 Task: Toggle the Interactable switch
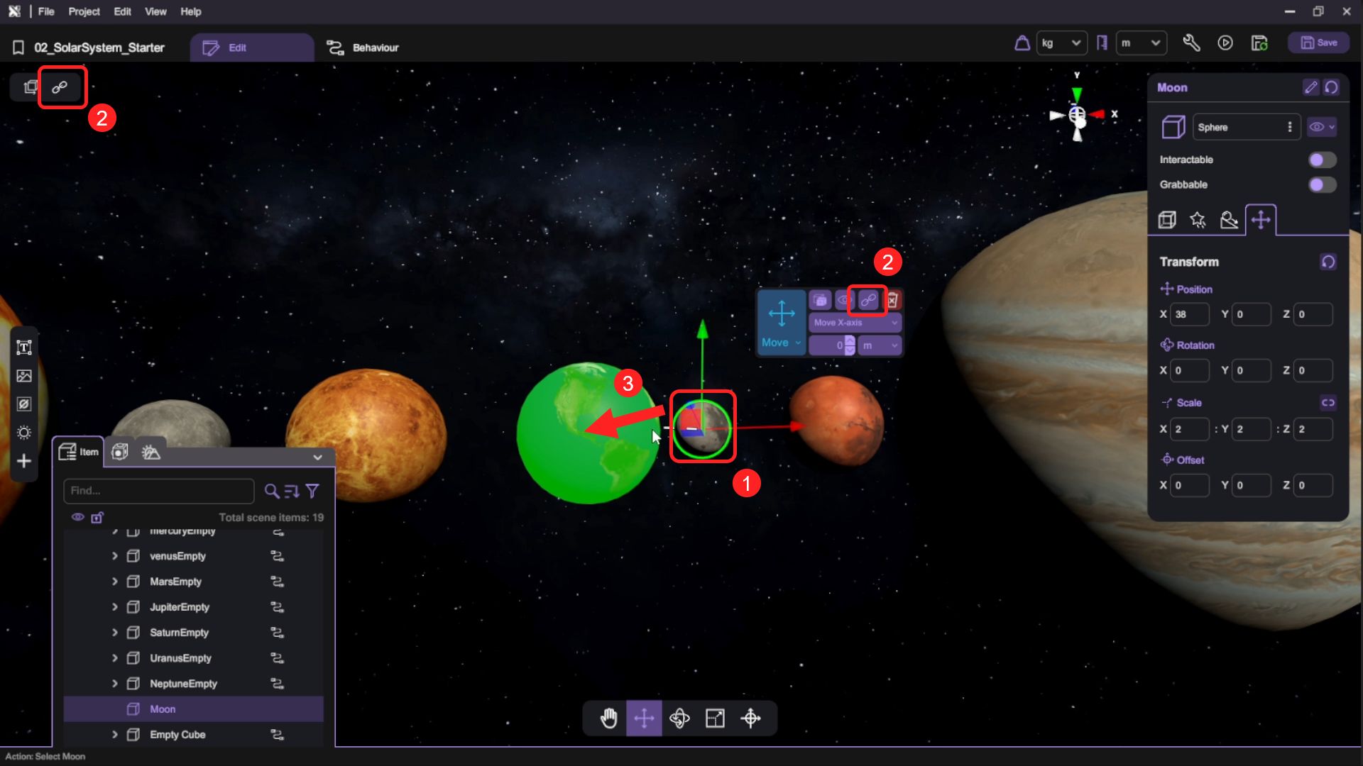(1322, 160)
